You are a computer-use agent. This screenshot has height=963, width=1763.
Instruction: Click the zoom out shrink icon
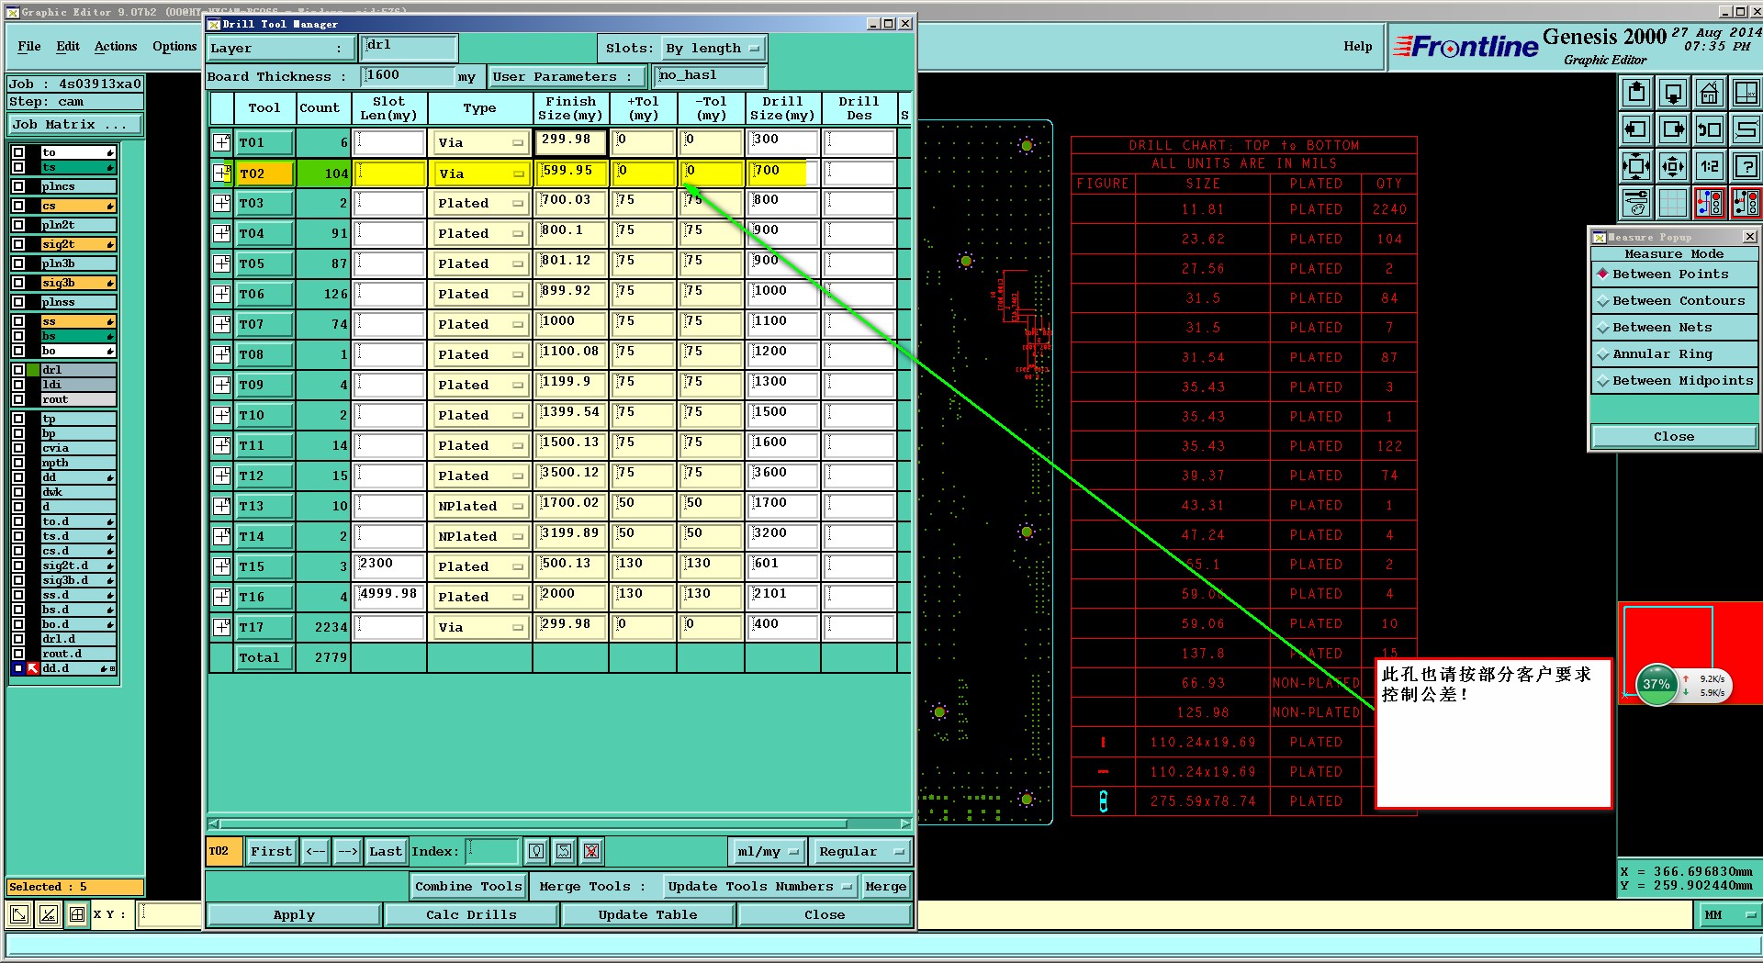[1673, 166]
